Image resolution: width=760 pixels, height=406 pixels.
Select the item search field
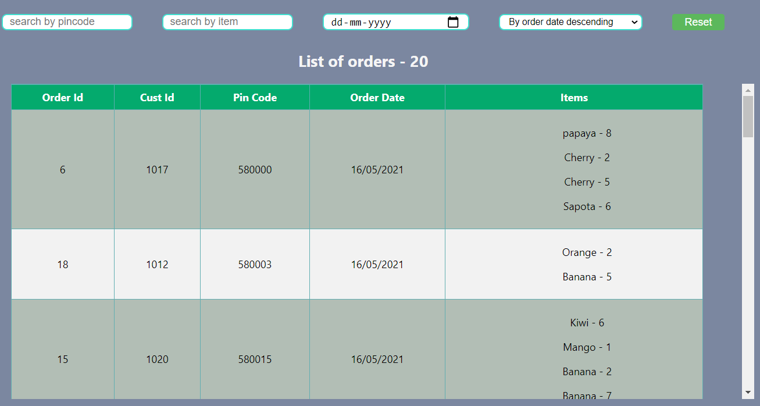[x=227, y=22]
